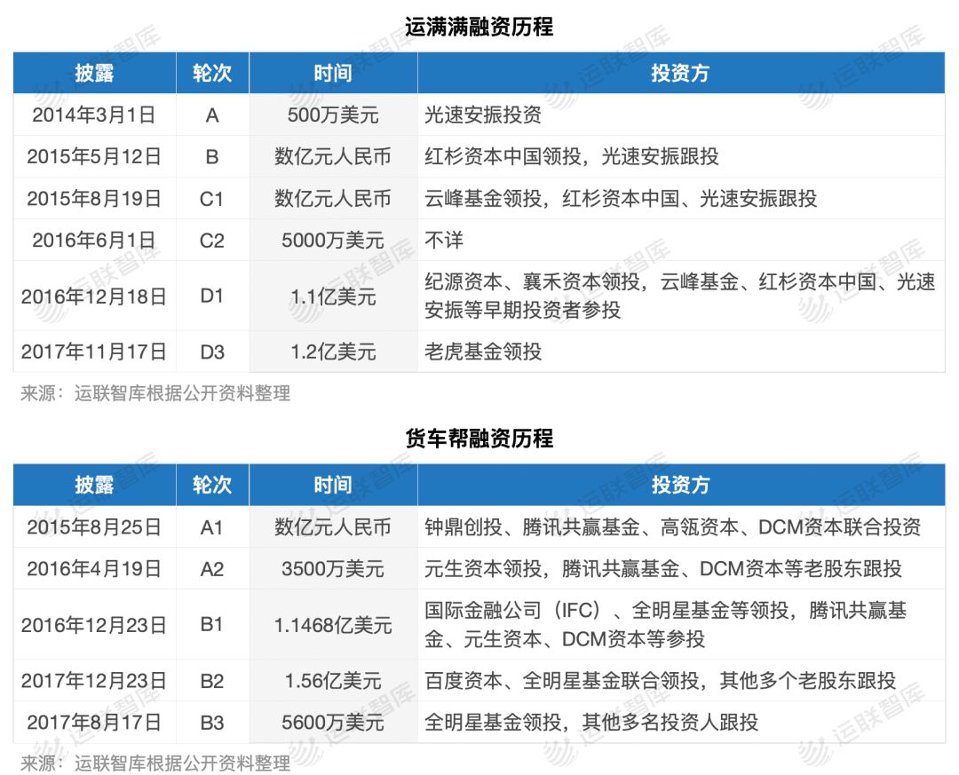Click date cell 2017年12月23日
The image size is (959, 775).
[x=93, y=681]
